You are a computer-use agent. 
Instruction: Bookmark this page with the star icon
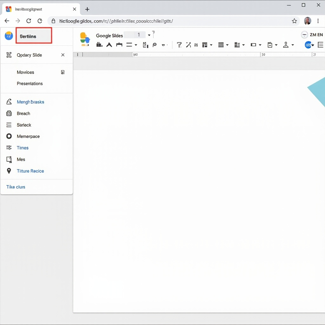point(294,21)
